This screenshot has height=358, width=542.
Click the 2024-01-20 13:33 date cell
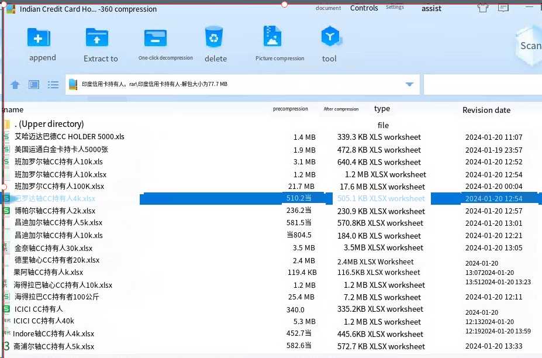pos(493,346)
